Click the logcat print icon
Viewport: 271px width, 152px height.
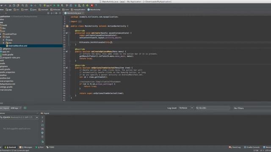pyautogui.click(x=42, y=129)
